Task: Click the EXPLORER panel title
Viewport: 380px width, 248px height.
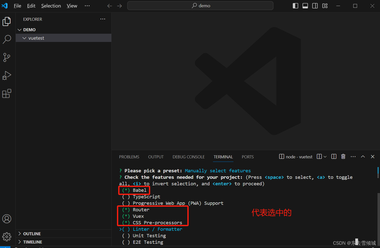Action: 33,19
